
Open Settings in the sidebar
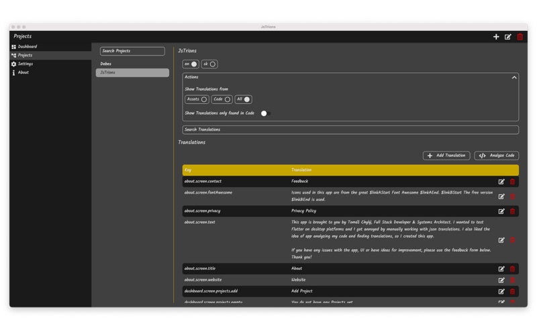click(x=50, y=64)
